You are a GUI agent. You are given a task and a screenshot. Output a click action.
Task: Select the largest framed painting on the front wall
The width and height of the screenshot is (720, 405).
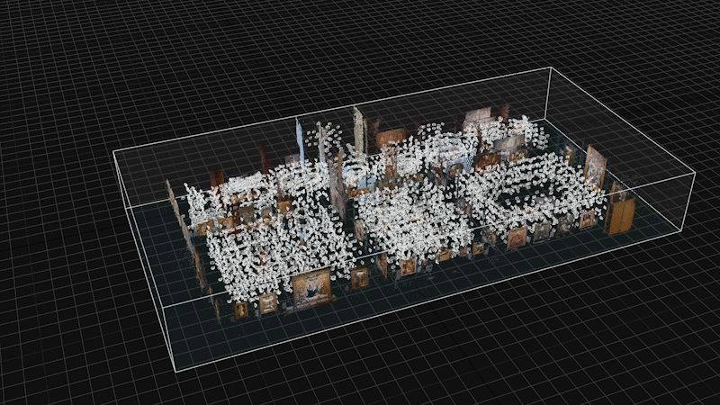pos(312,289)
